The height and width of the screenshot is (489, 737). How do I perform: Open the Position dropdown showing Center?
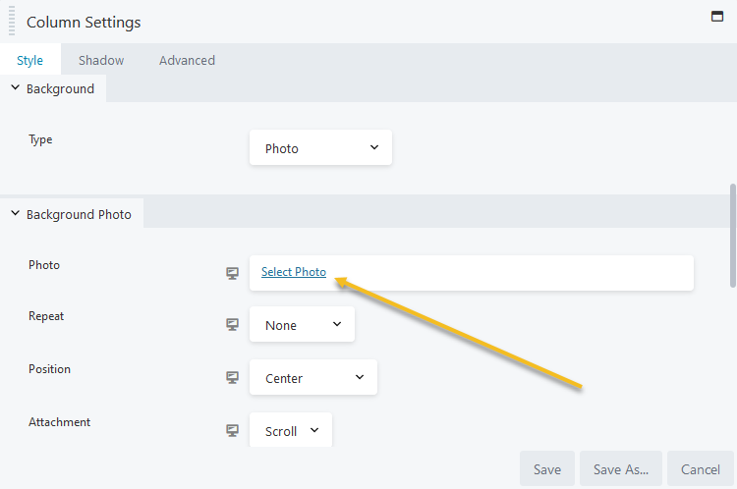(x=313, y=377)
